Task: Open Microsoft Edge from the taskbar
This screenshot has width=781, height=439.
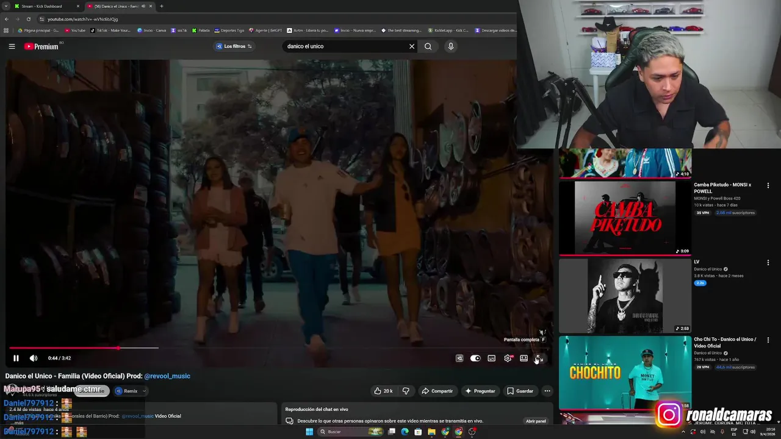Action: pos(405,432)
